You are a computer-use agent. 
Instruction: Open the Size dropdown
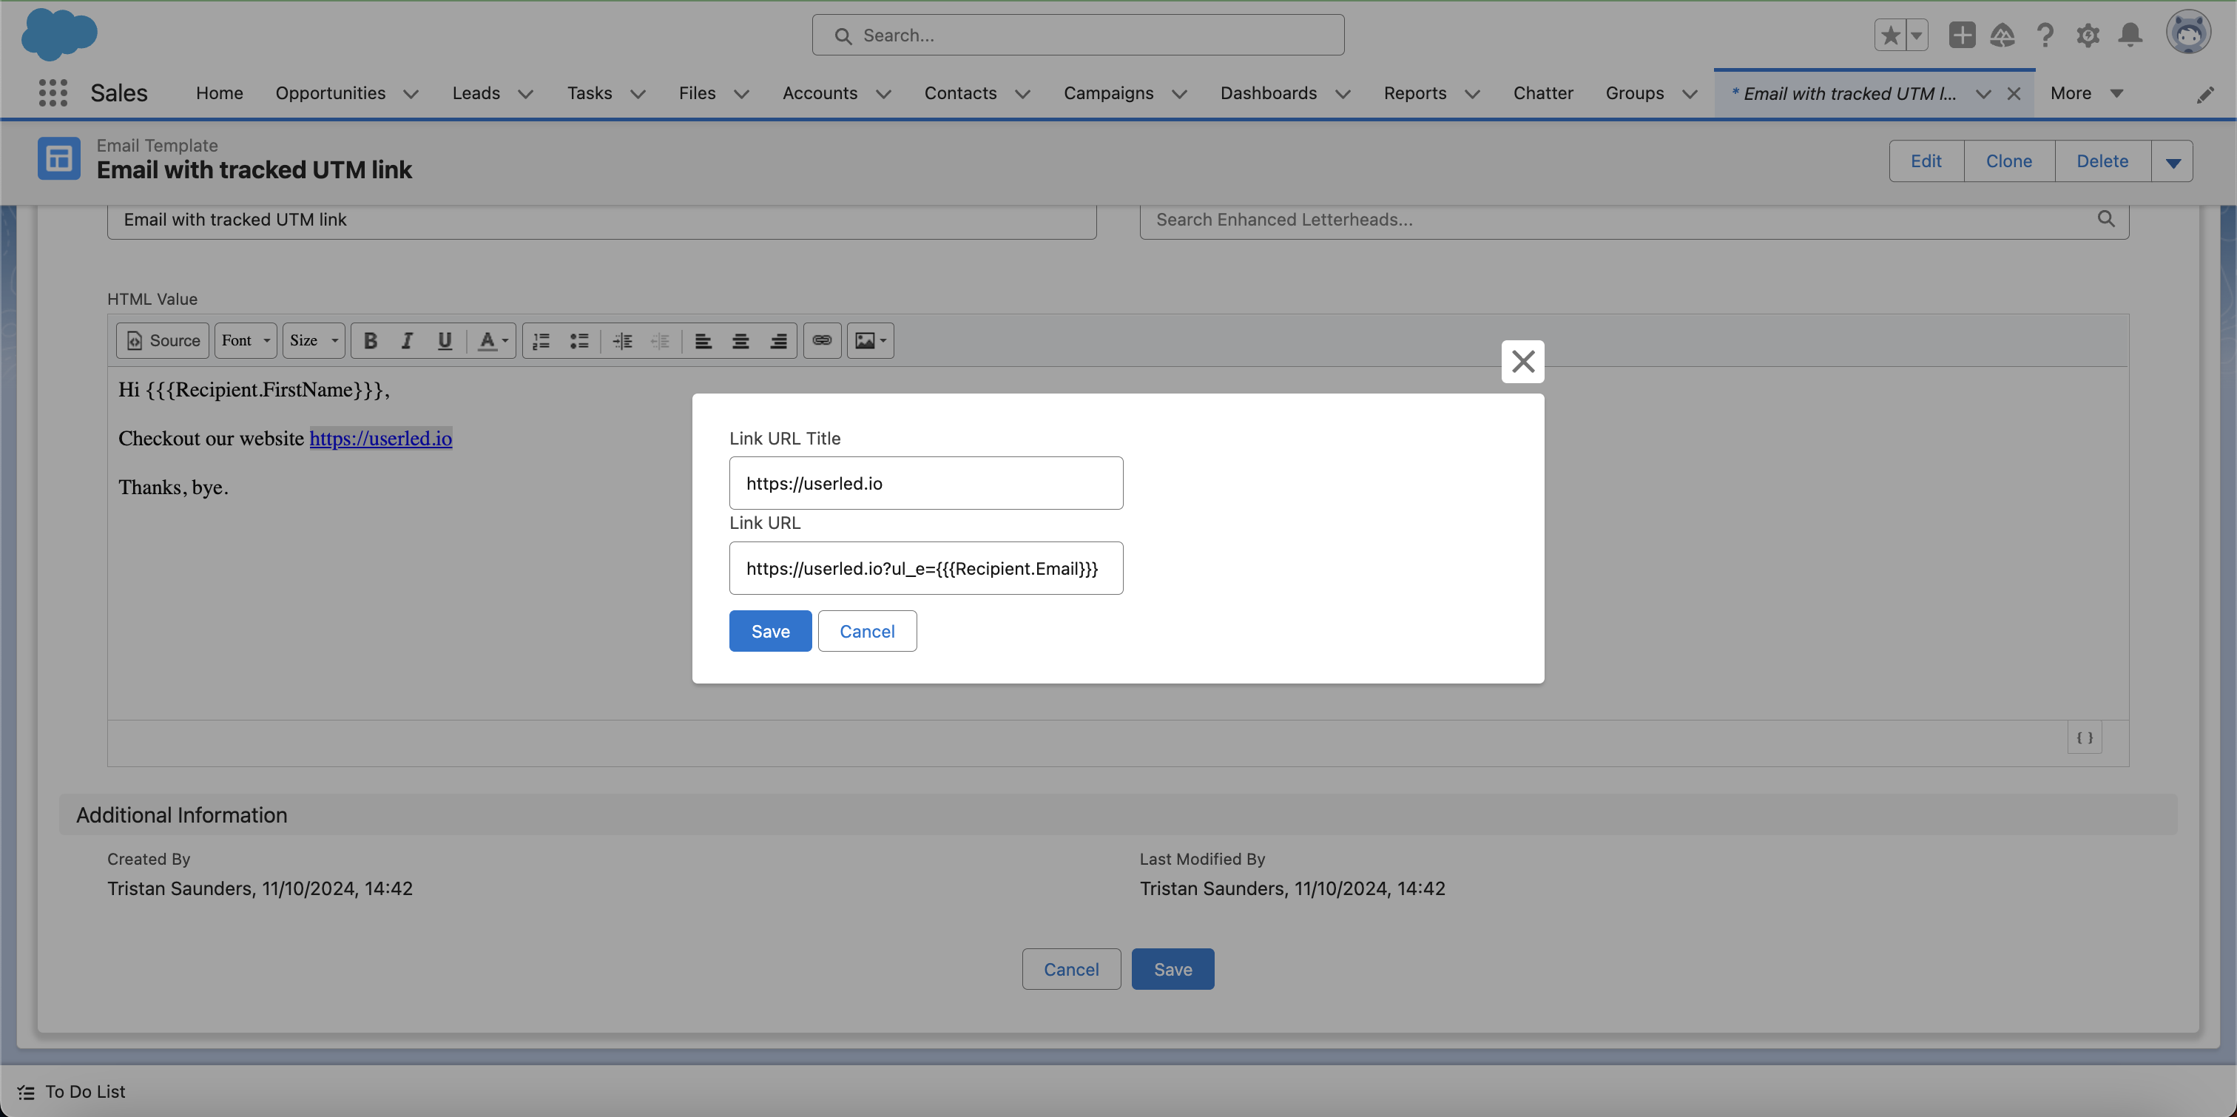pyautogui.click(x=314, y=340)
